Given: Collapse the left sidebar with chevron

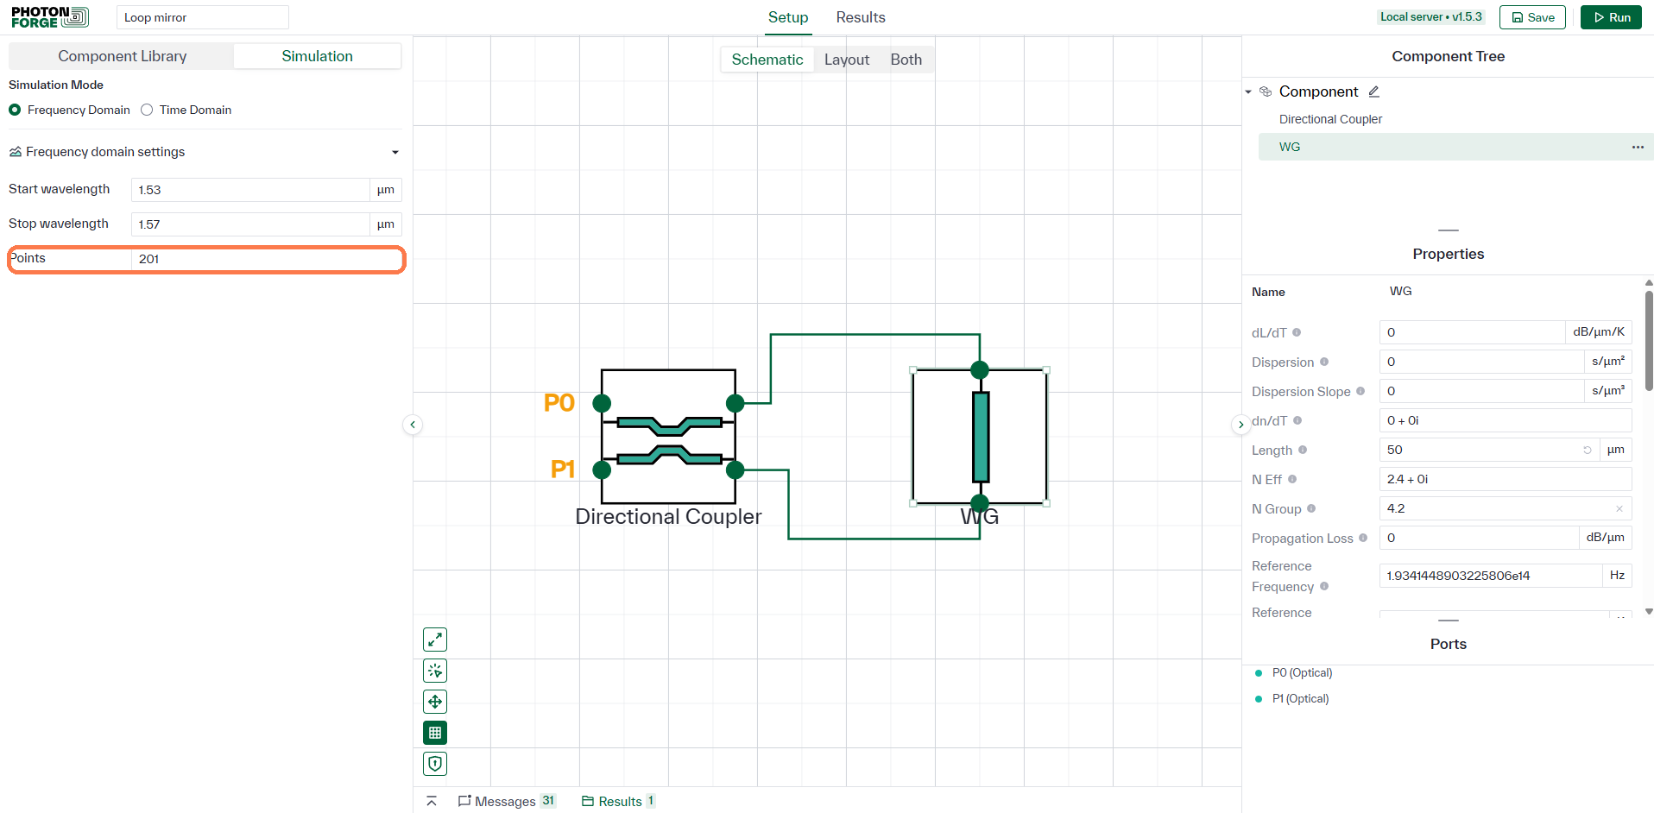Looking at the screenshot, I should pyautogui.click(x=413, y=424).
